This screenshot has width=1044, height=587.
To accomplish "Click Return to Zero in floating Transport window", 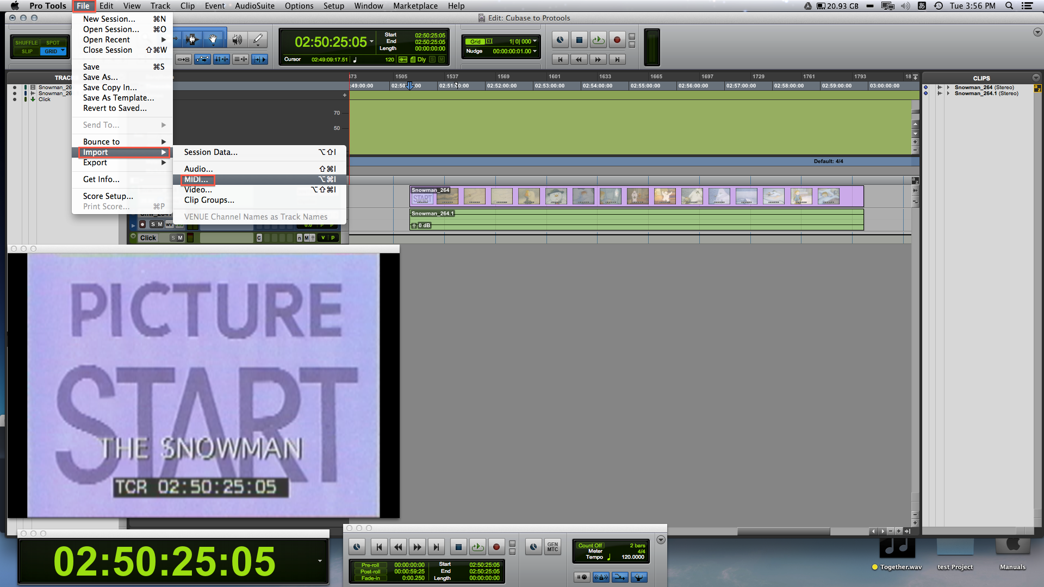I will point(379,547).
